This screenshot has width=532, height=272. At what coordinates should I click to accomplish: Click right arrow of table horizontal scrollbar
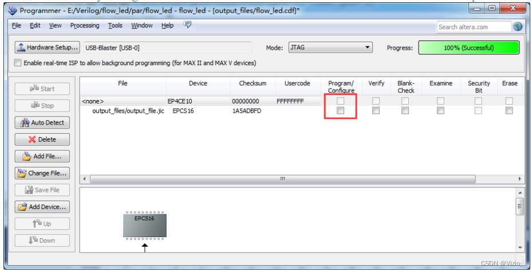519,179
